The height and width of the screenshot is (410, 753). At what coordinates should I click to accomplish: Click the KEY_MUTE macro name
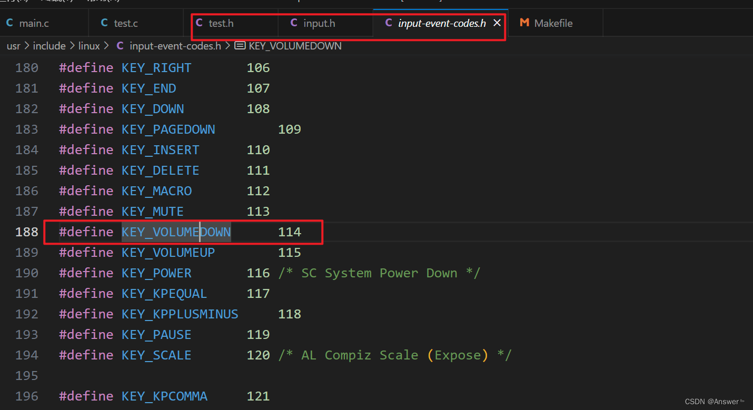coord(153,212)
